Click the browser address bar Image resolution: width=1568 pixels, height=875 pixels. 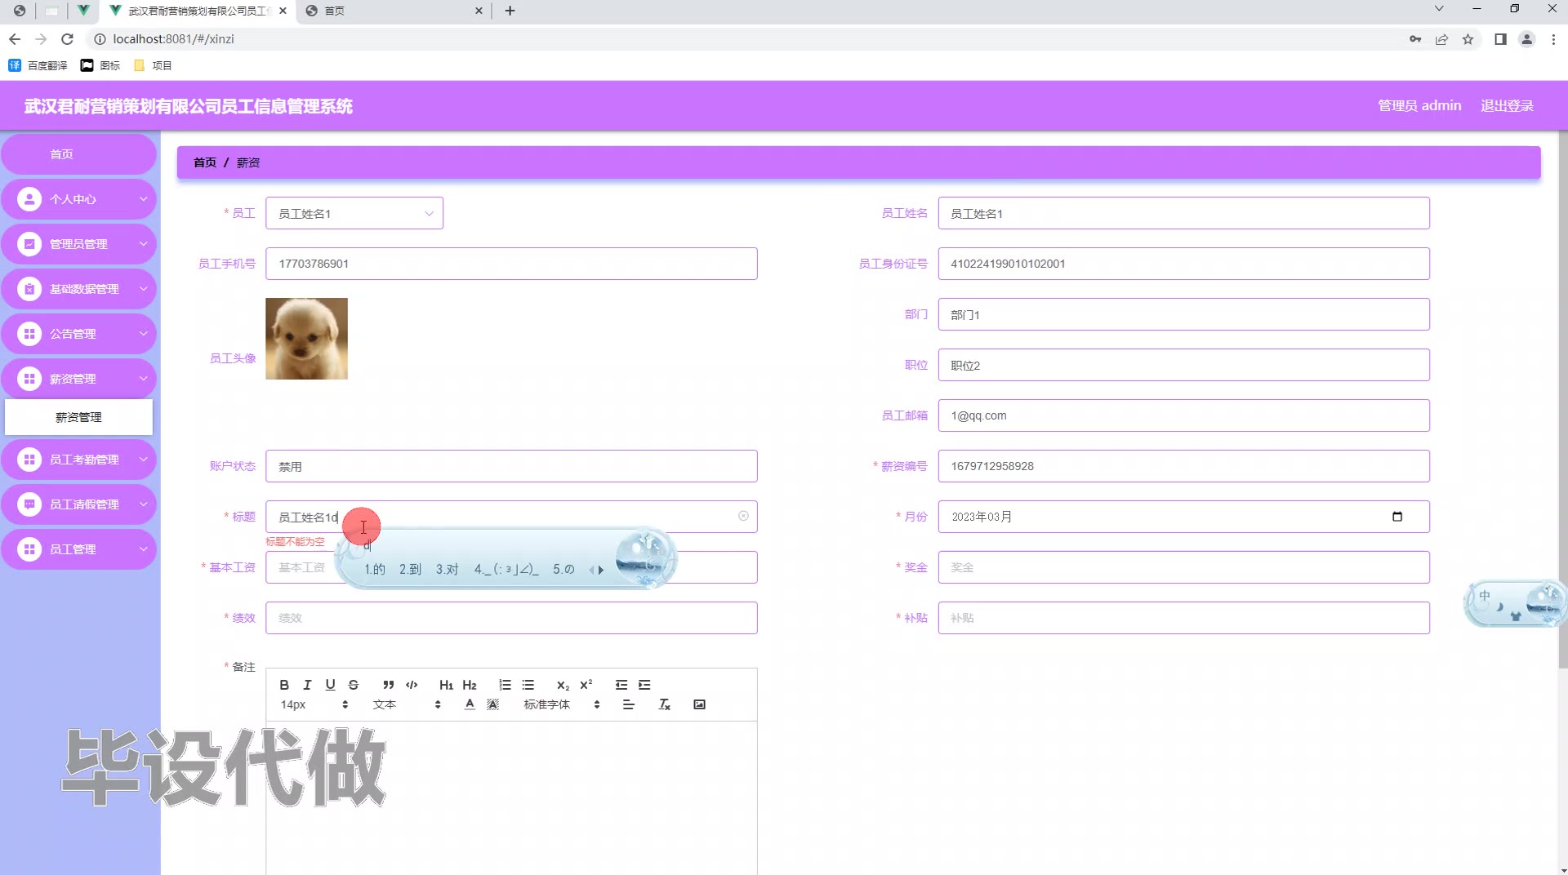click(x=743, y=39)
